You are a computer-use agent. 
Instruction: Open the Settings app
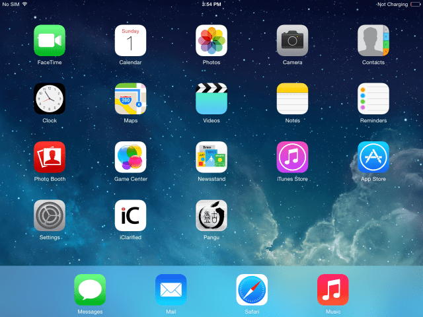[x=50, y=215]
